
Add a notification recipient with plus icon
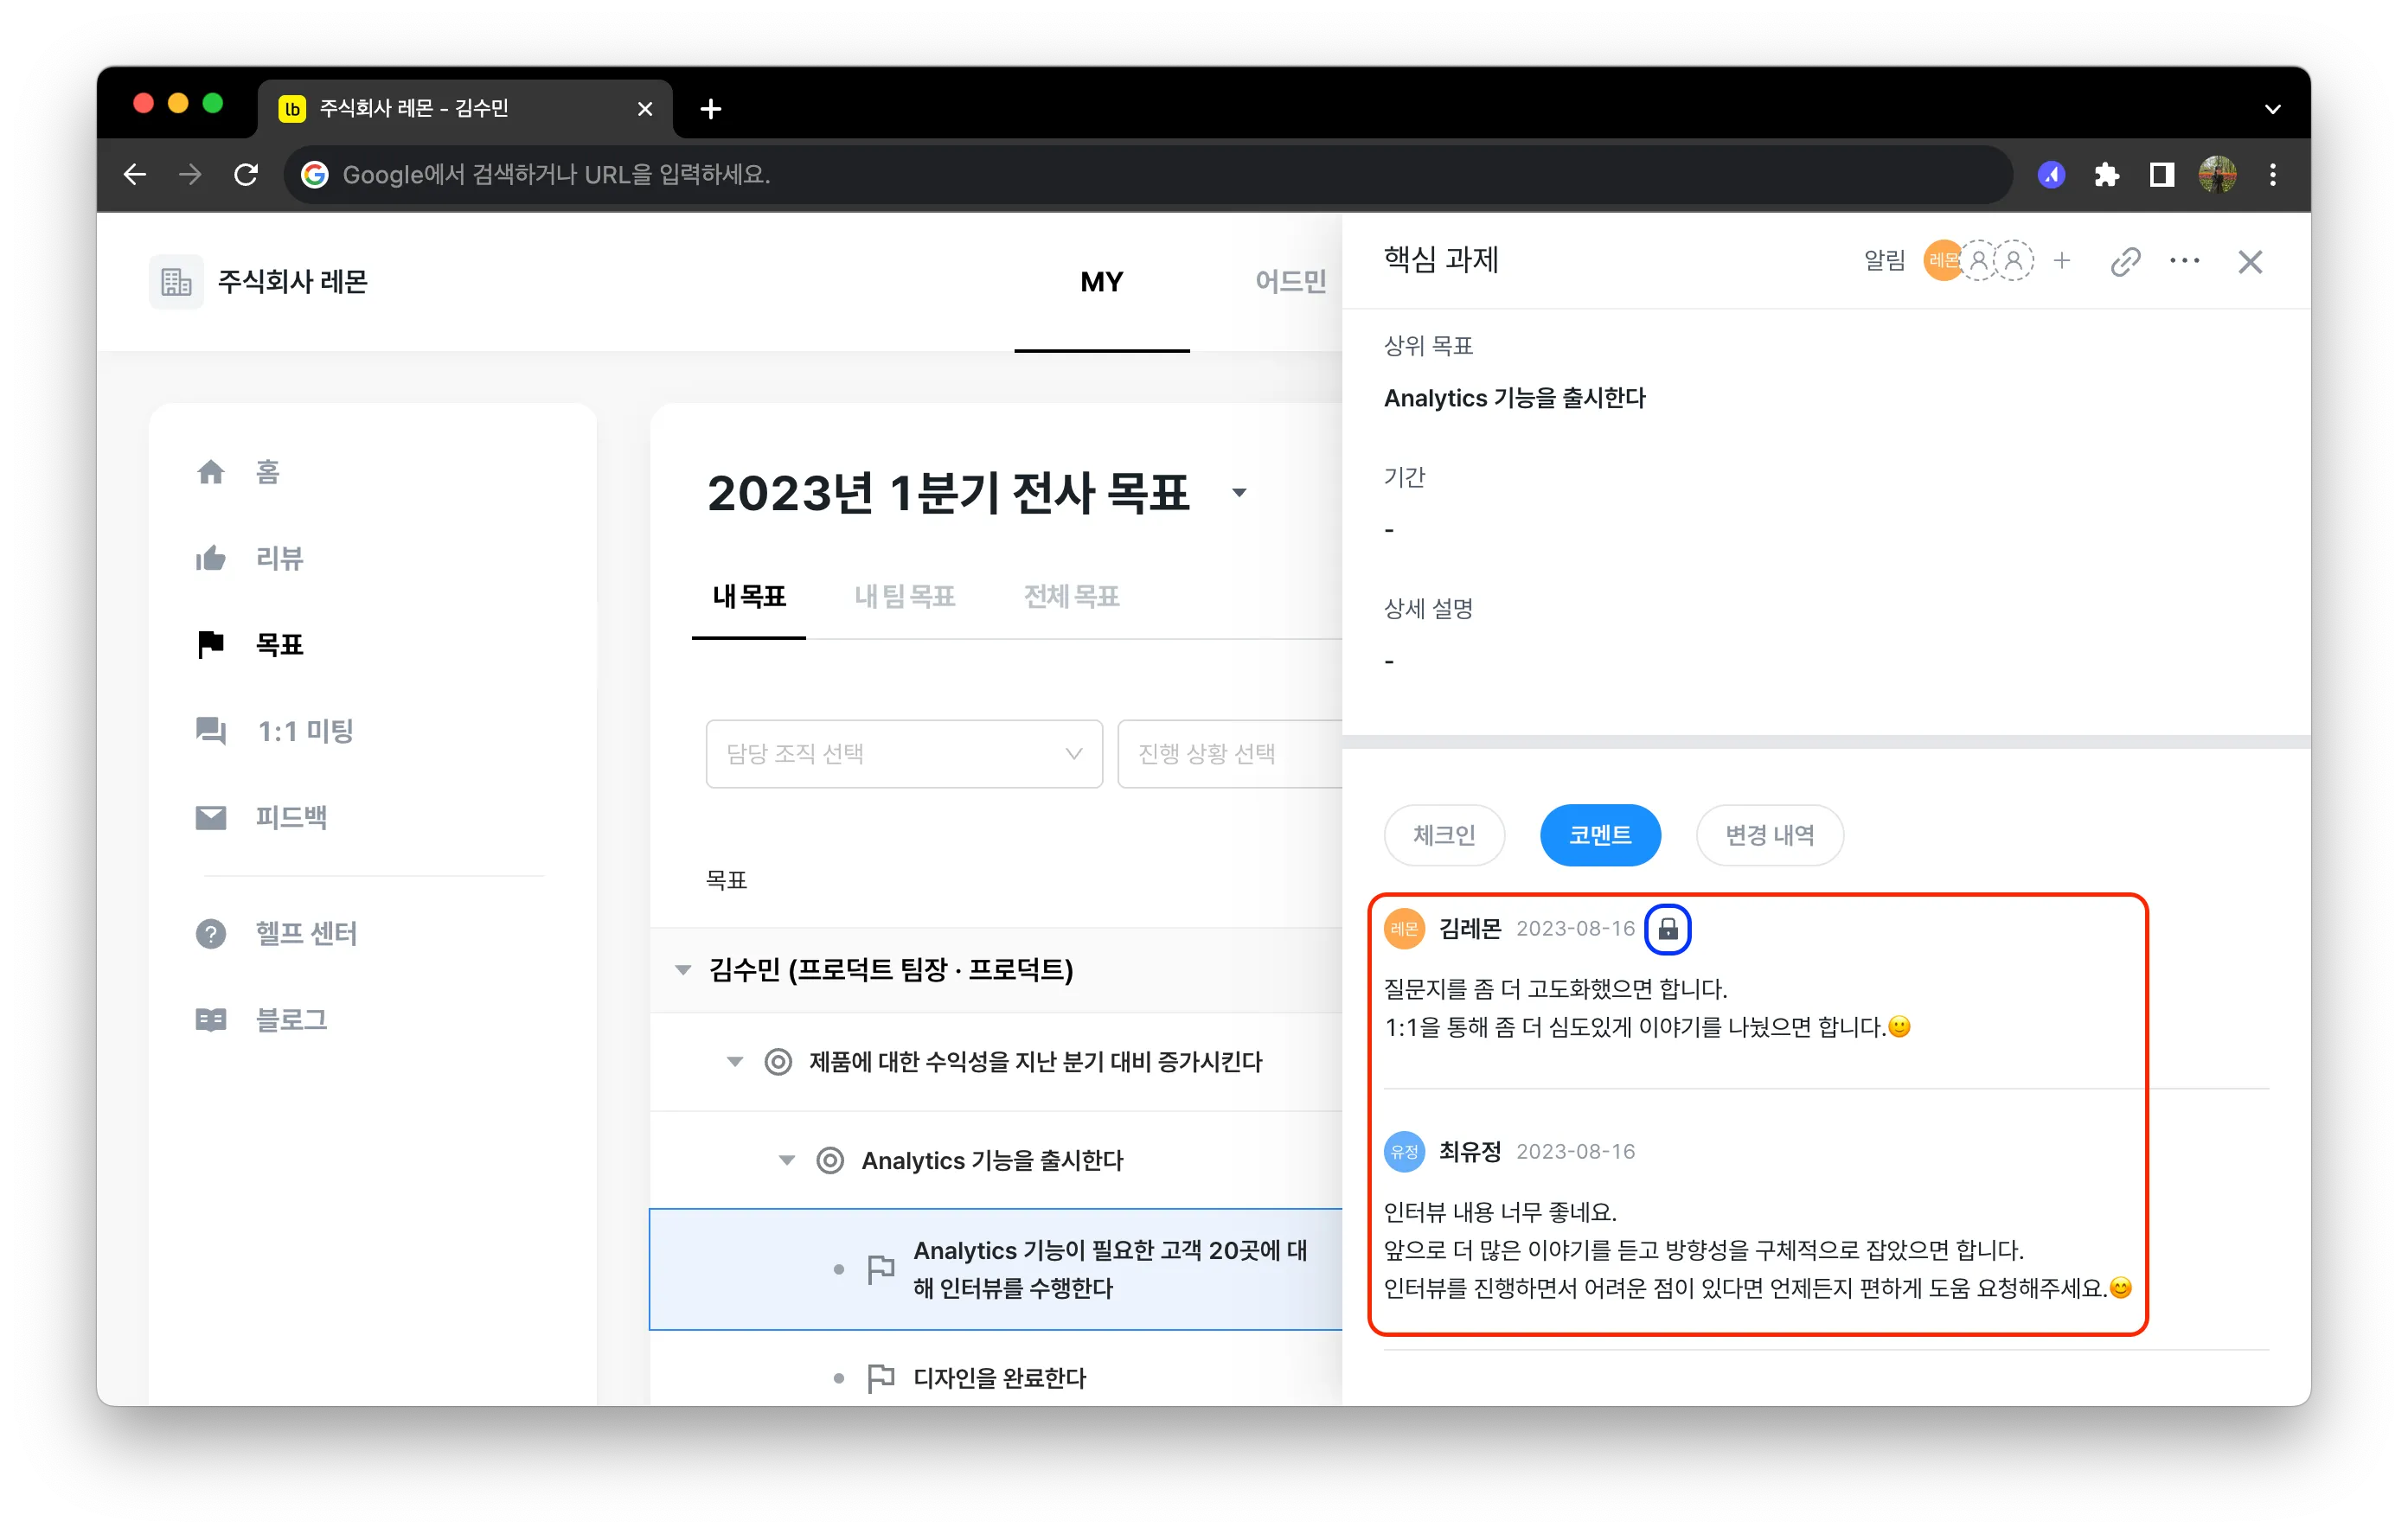[2061, 261]
